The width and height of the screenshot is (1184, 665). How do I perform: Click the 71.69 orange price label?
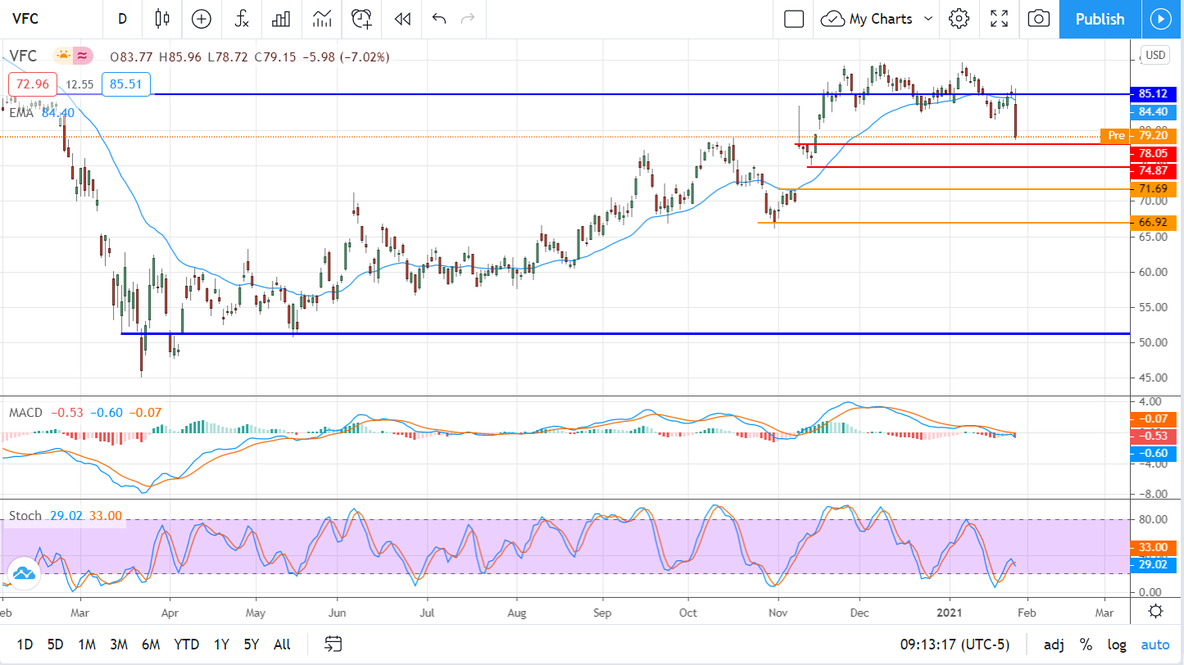pos(1154,189)
